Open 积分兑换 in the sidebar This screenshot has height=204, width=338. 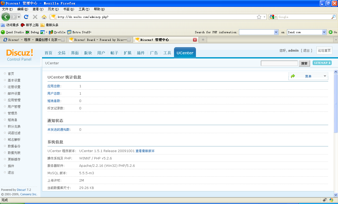[14, 127]
